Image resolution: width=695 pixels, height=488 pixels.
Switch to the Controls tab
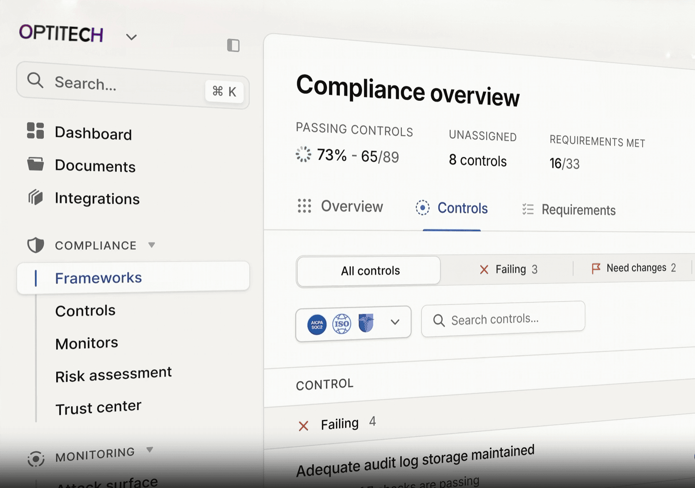point(452,208)
